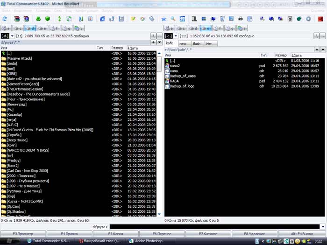Switch right panel to drive c
The image size is (327, 245).
pos(181,28)
